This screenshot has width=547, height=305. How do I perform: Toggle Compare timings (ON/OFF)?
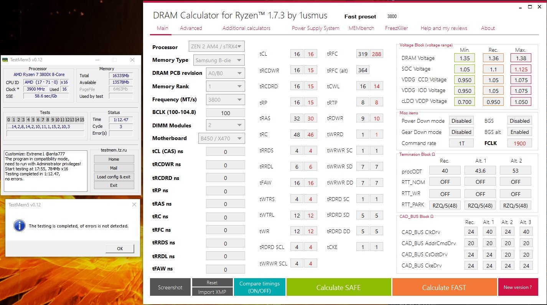tap(260, 287)
